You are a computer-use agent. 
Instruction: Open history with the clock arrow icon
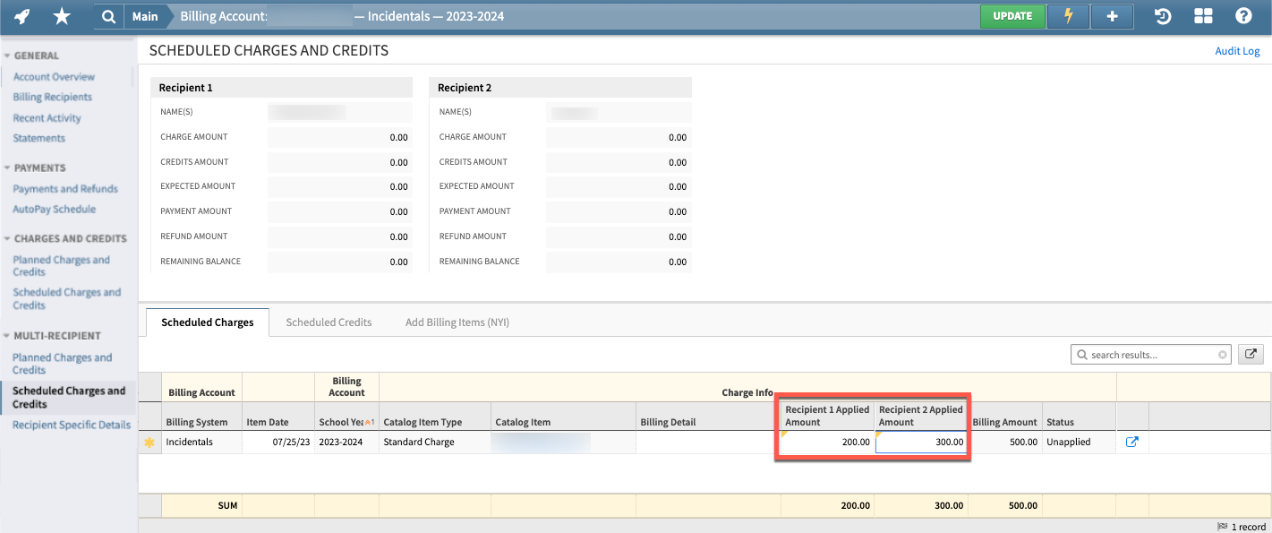[x=1162, y=15]
